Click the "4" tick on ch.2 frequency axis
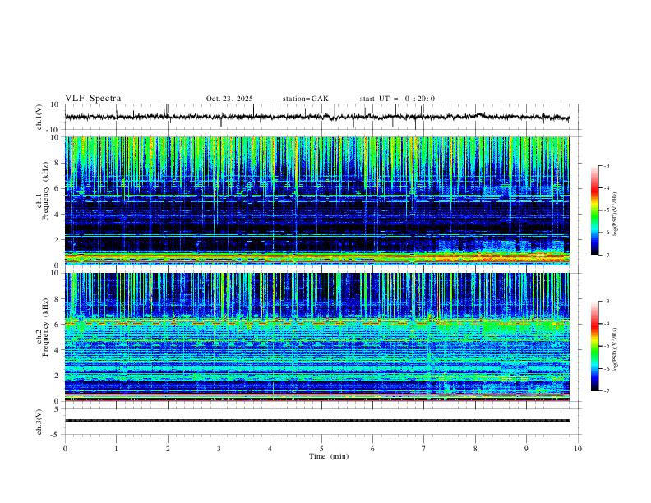651x503 pixels. click(58, 350)
